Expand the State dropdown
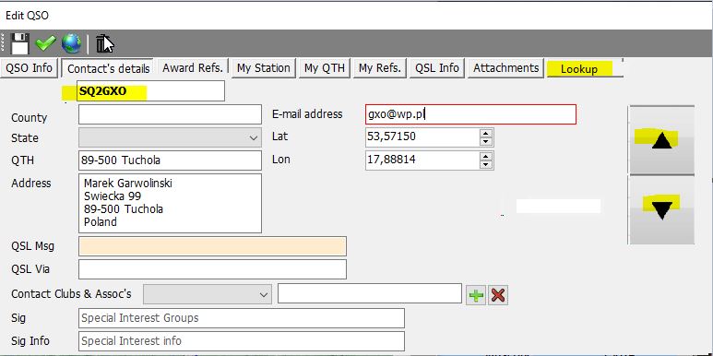Viewport: 713px width, 356px height. click(x=170, y=137)
